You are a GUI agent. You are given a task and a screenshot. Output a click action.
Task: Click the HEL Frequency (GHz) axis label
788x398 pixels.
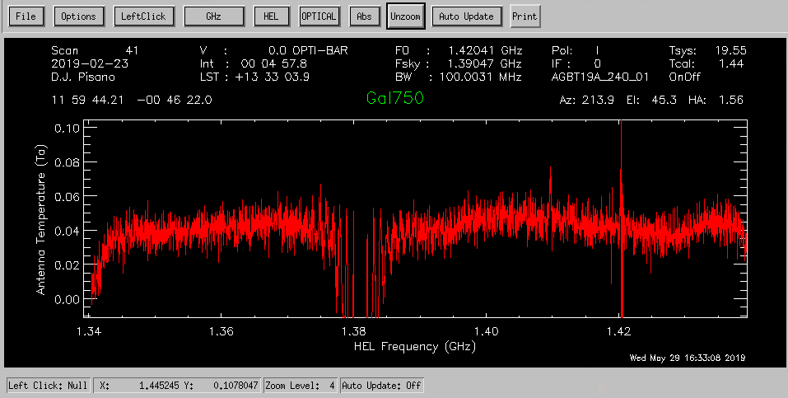point(415,347)
